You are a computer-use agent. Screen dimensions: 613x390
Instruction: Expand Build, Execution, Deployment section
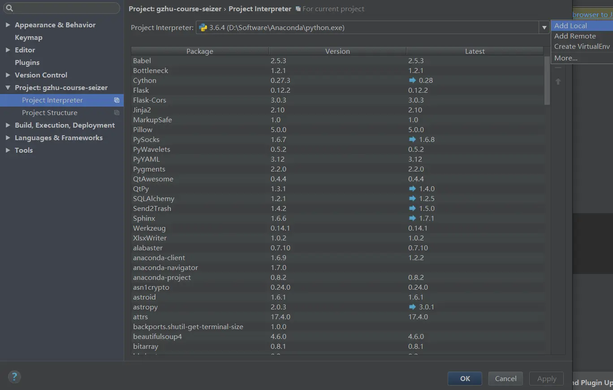click(8, 125)
